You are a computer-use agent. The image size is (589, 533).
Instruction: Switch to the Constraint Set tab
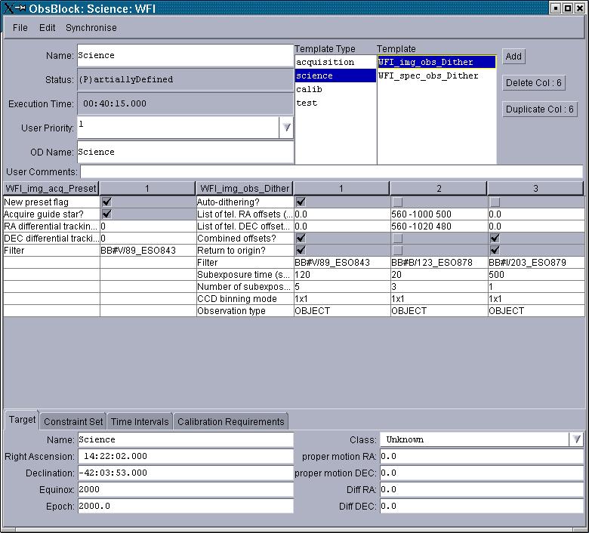click(73, 421)
